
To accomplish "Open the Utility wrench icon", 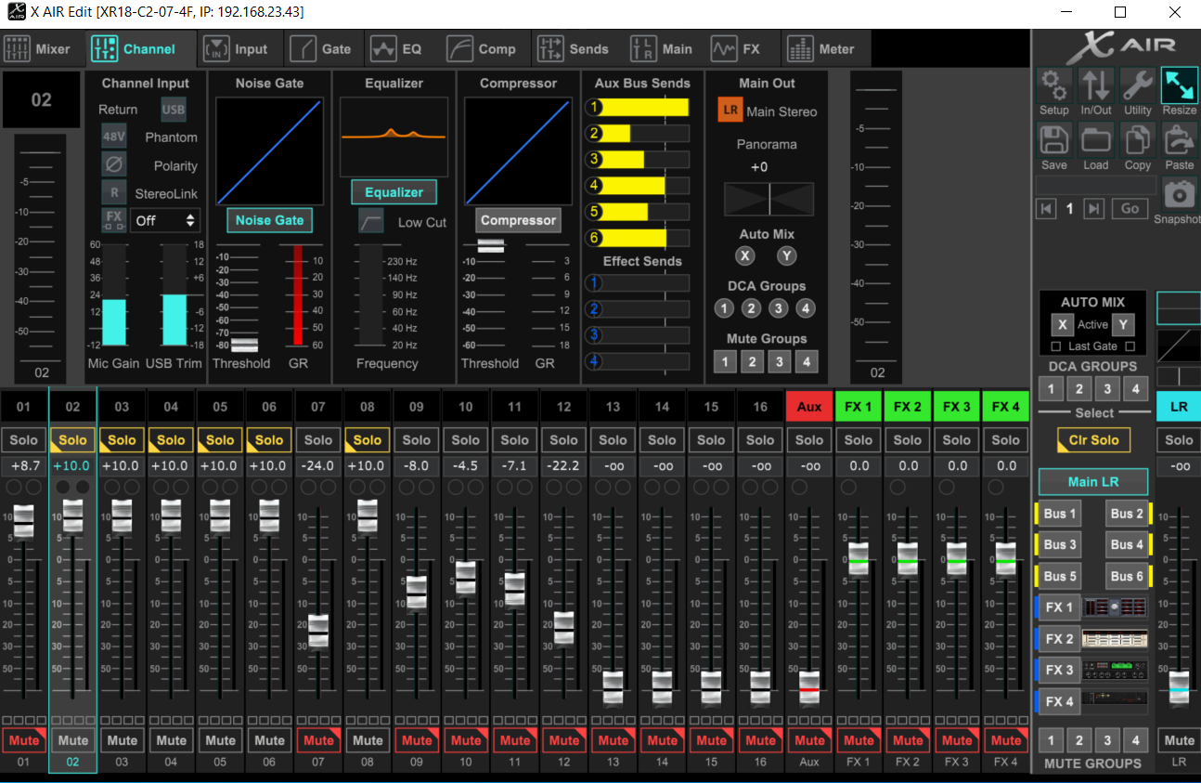I will (x=1138, y=85).
